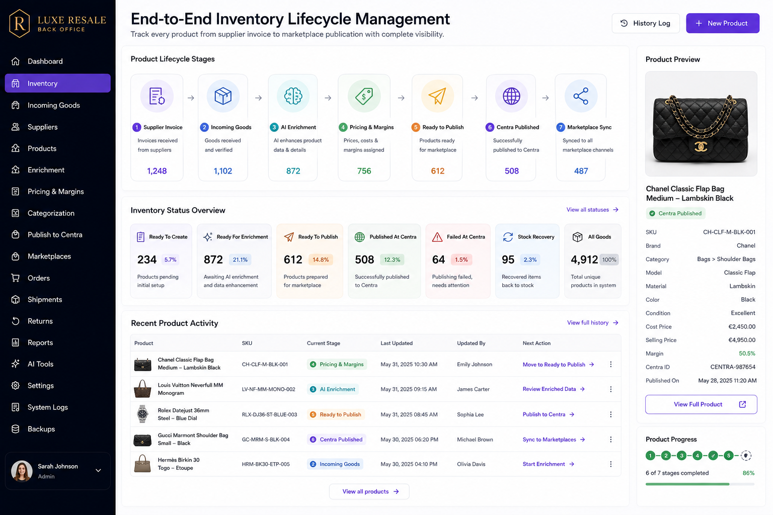Screen dimensions: 773x515
Task: Open Suppliers in the sidebar
Action: click(x=58, y=127)
